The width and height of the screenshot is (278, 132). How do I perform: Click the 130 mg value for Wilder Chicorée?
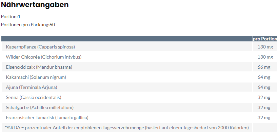point(265,57)
